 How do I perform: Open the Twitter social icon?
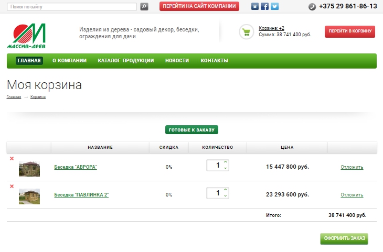(x=274, y=7)
